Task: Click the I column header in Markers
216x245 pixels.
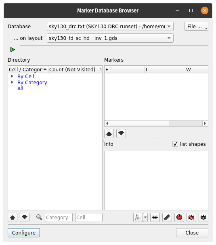Action: tap(165, 69)
